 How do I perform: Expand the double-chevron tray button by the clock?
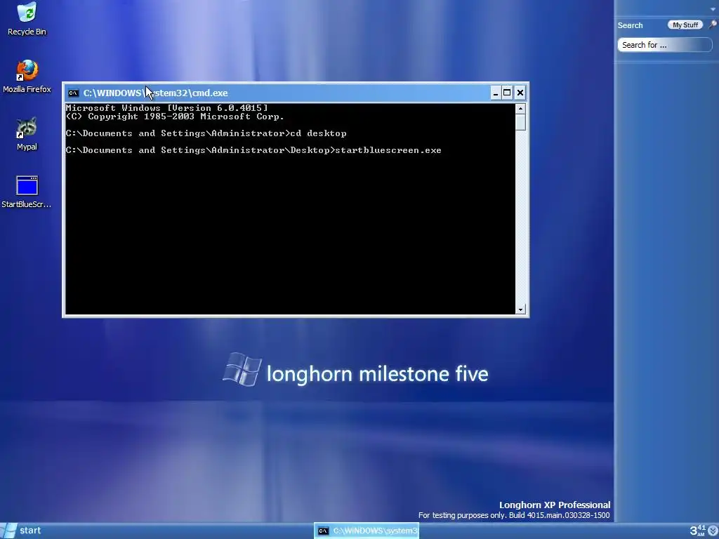(x=713, y=531)
